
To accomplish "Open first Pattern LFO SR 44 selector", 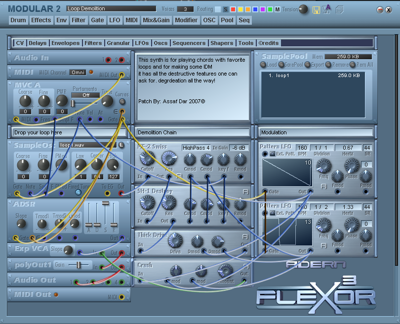I will pyautogui.click(x=367, y=148).
